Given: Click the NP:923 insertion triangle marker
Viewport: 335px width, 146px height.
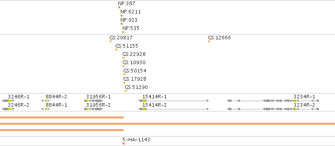Looking at the screenshot, I should click(121, 24).
